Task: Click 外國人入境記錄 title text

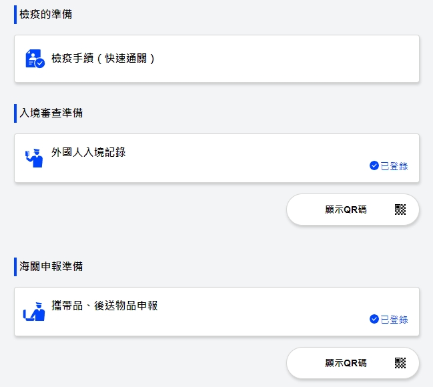Action: click(x=88, y=152)
